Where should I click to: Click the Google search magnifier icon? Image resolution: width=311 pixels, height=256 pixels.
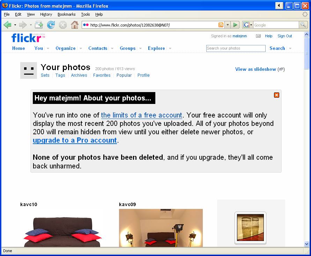tap(303, 25)
